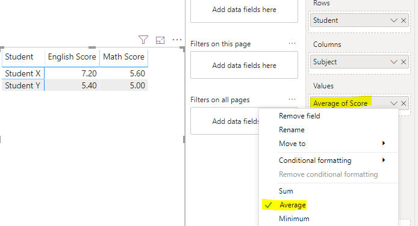The image size is (418, 226).
Task: Click the Filters on this page label
Action: (220, 44)
